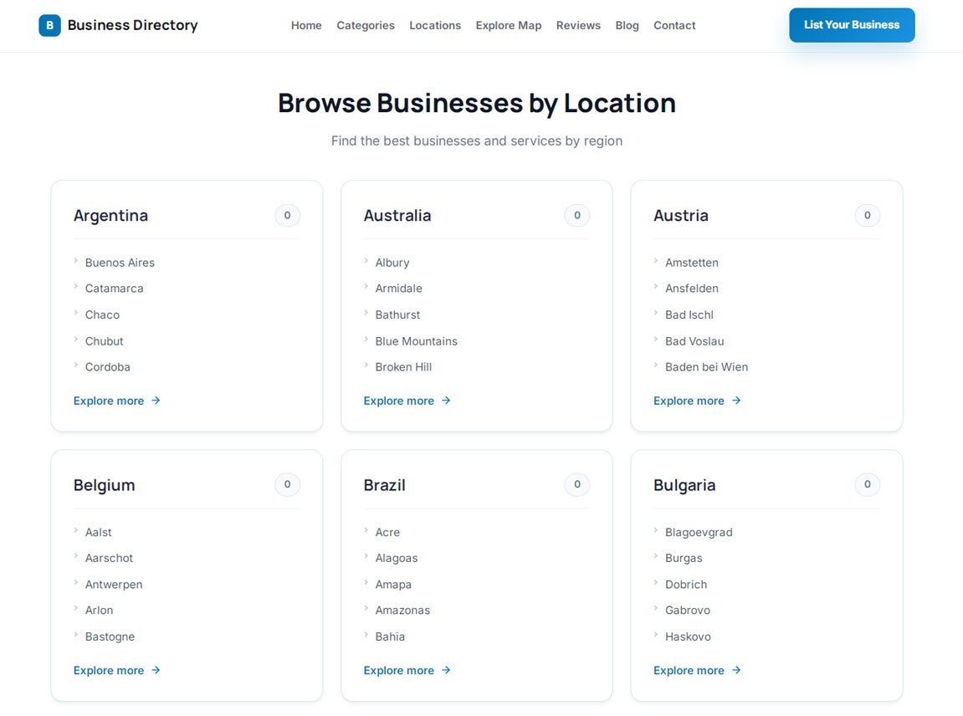
Task: Click the Belgium count badge
Action: [x=288, y=484]
